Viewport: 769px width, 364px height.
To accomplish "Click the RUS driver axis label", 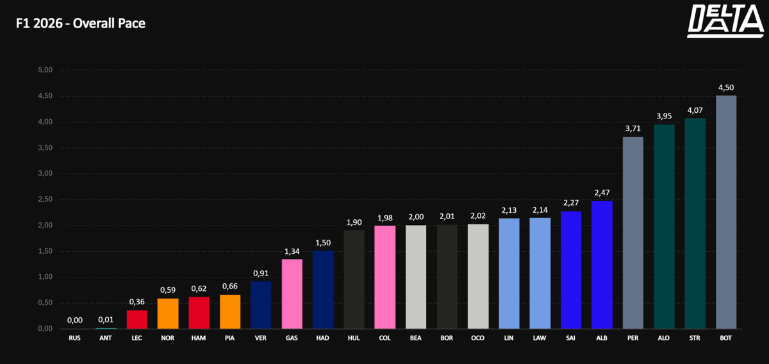I will (75, 337).
